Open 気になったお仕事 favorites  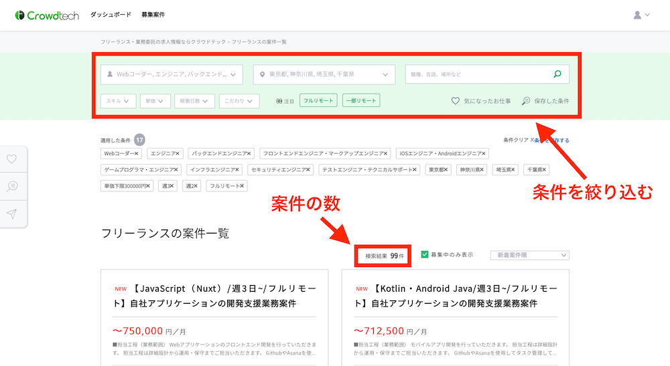tap(480, 101)
